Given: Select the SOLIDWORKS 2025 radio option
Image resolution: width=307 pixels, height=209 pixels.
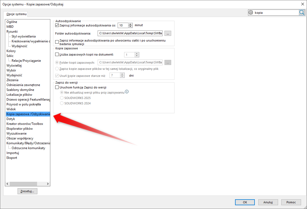Looking at the screenshot, I should 62,98.
